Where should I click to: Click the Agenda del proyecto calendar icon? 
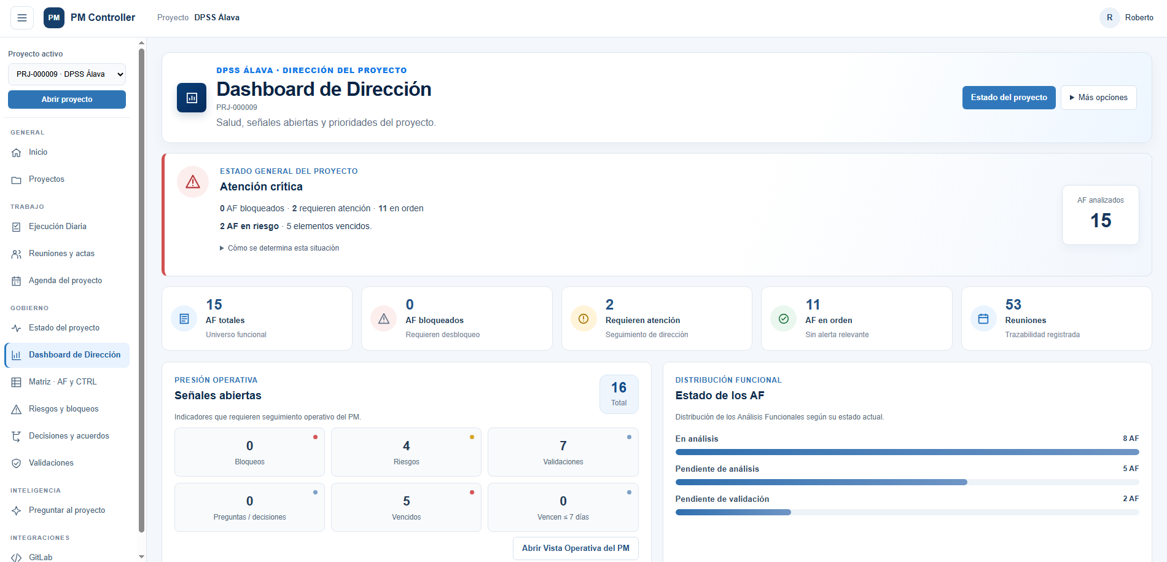point(17,281)
